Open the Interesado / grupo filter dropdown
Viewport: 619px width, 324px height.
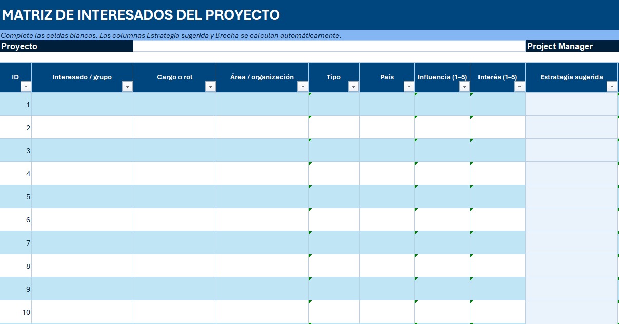[x=127, y=87]
